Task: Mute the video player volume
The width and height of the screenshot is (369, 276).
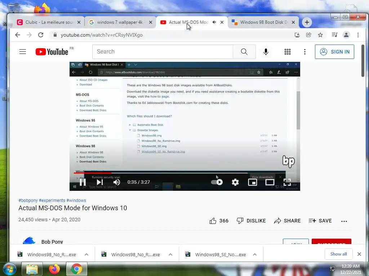Action: pyautogui.click(x=117, y=182)
